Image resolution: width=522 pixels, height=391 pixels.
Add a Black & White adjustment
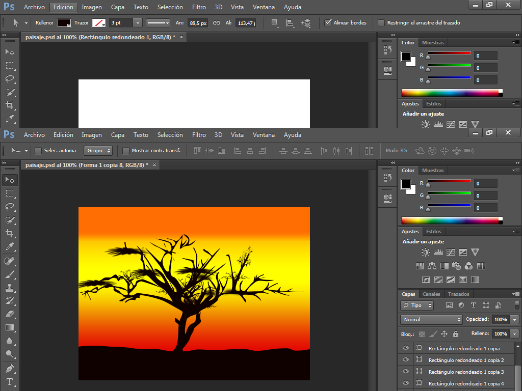(444, 266)
